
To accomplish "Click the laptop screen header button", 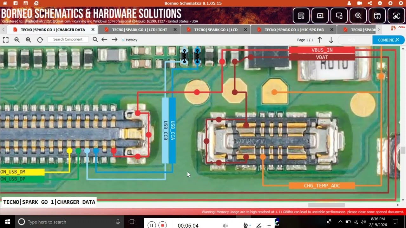I will click(320, 16).
